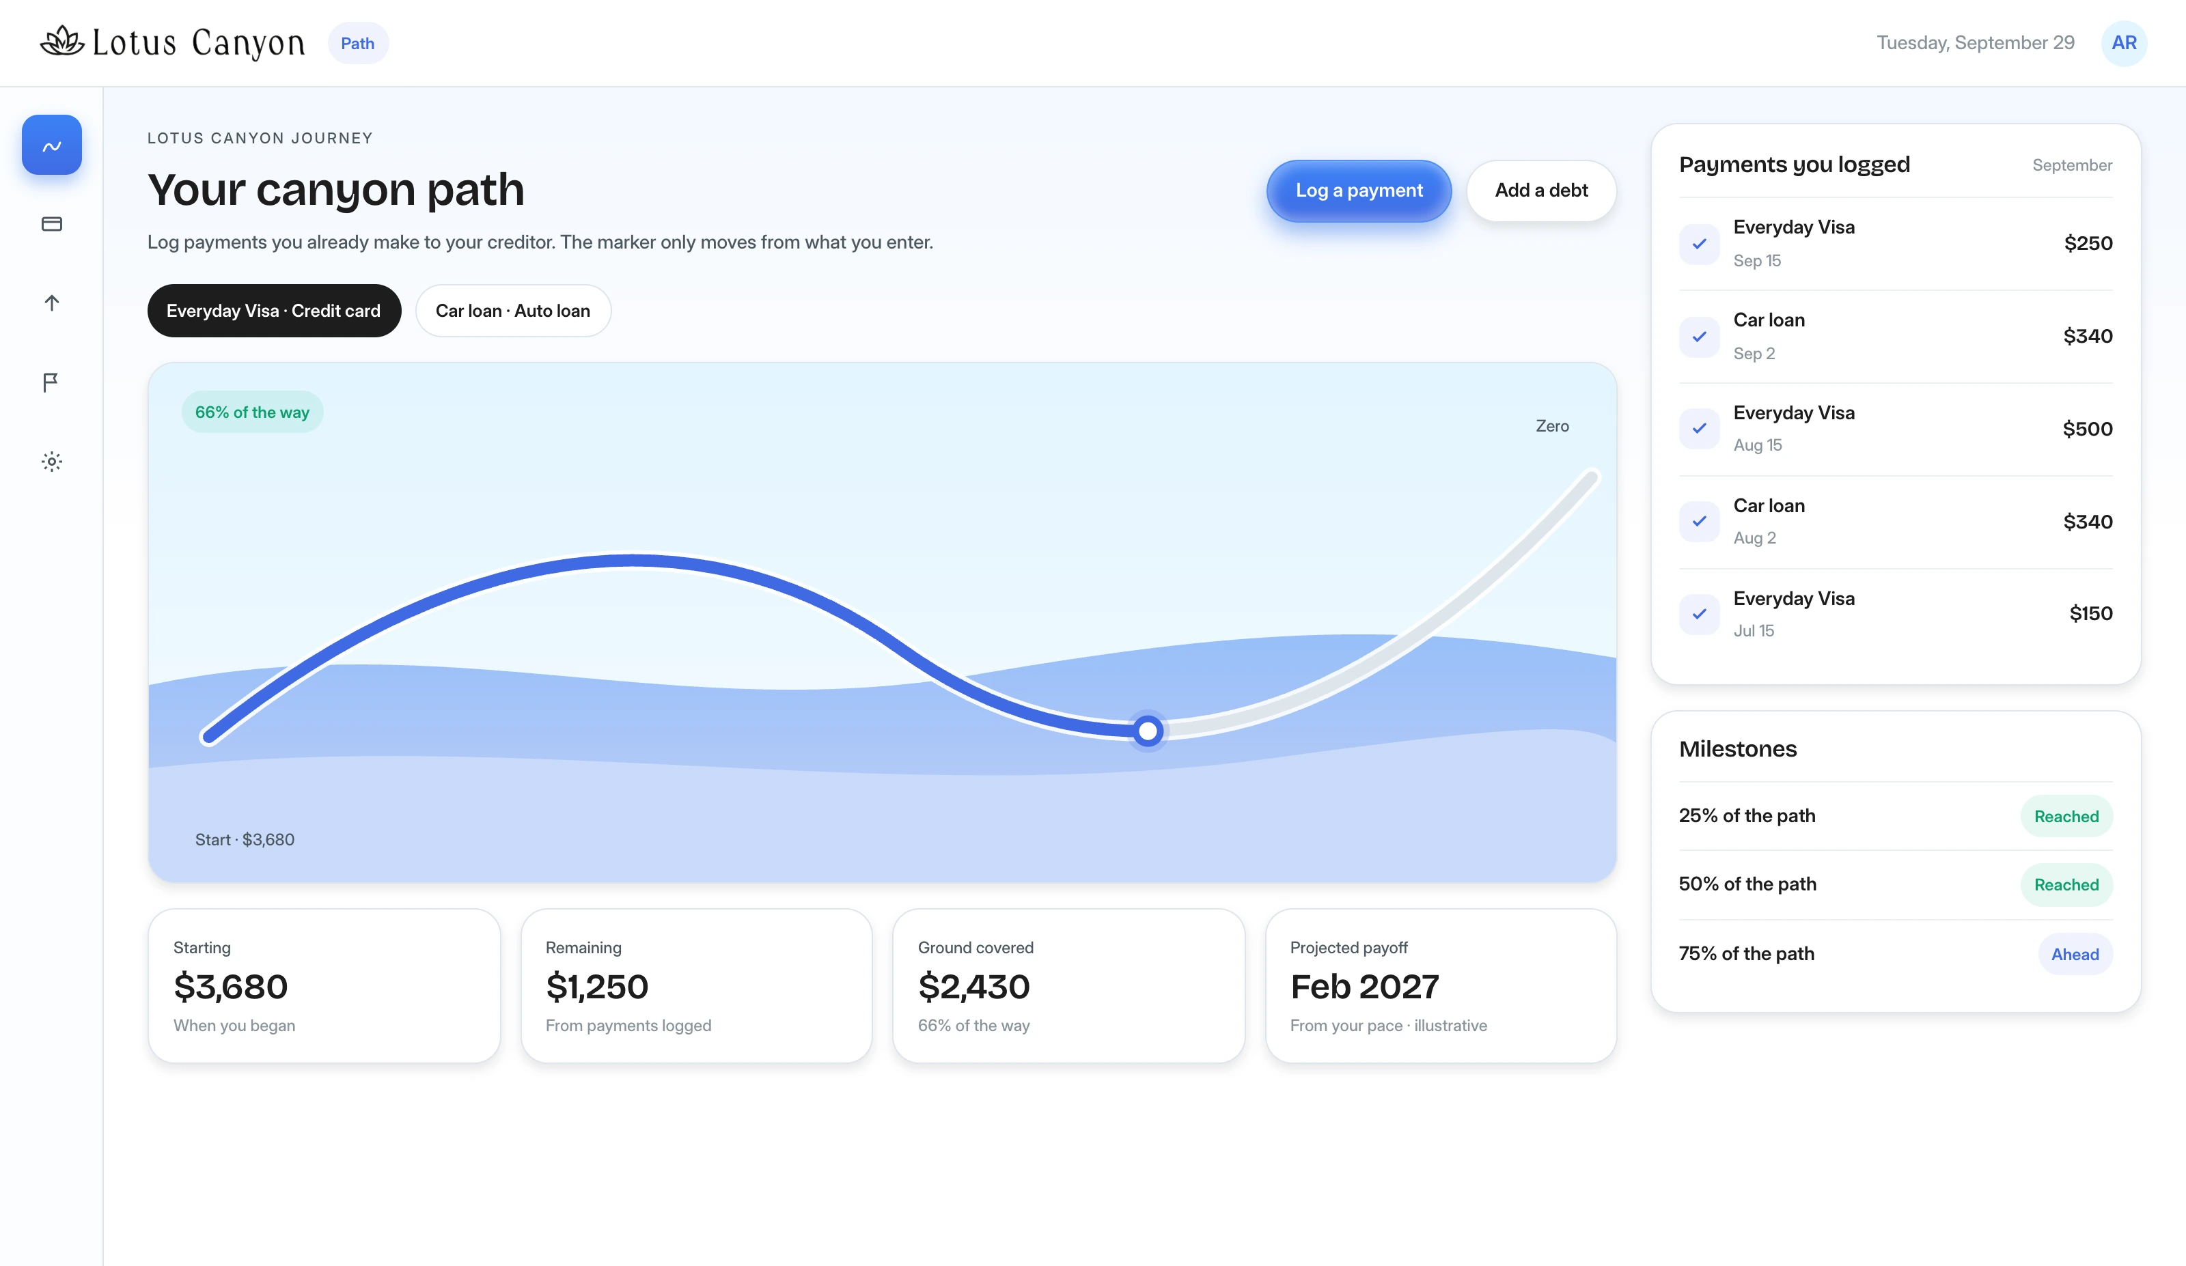The height and width of the screenshot is (1266, 2186).
Task: Open the path chart sidebar icon
Action: (x=51, y=145)
